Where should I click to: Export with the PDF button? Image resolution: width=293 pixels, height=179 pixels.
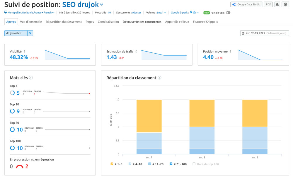coord(268,4)
